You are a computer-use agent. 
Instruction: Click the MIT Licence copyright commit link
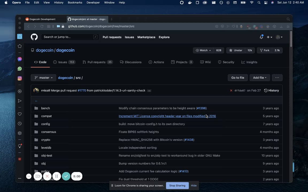[x=167, y=116]
